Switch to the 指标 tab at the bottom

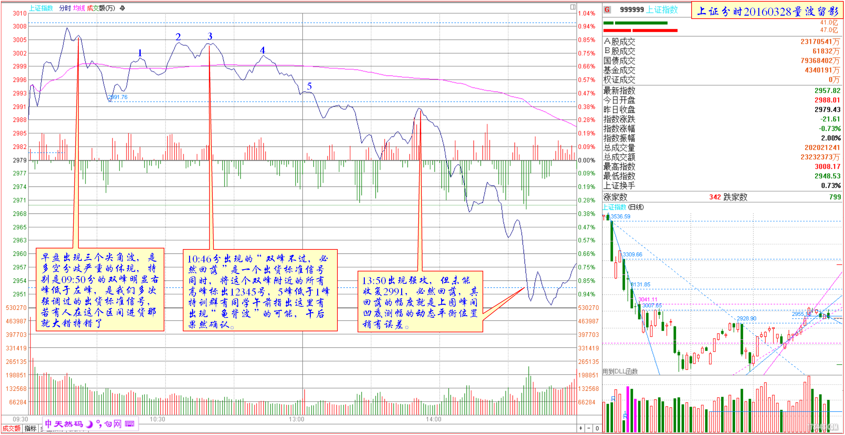click(30, 428)
